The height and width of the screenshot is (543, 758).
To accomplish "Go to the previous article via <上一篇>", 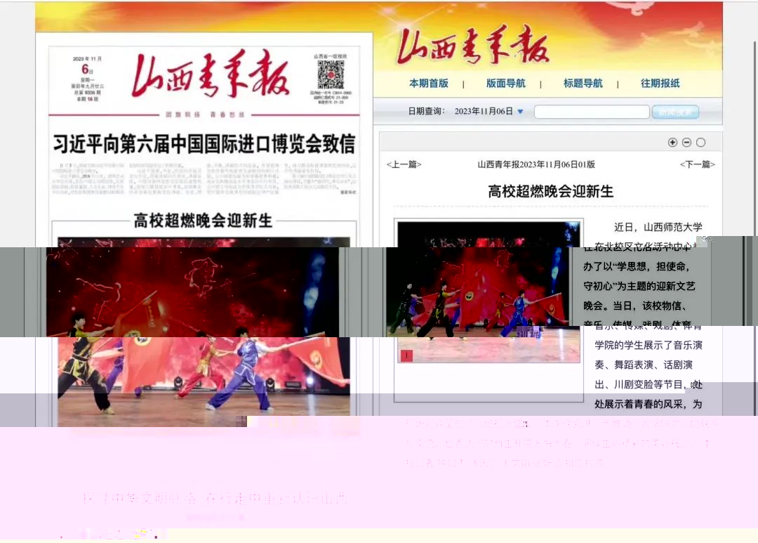I will (404, 164).
